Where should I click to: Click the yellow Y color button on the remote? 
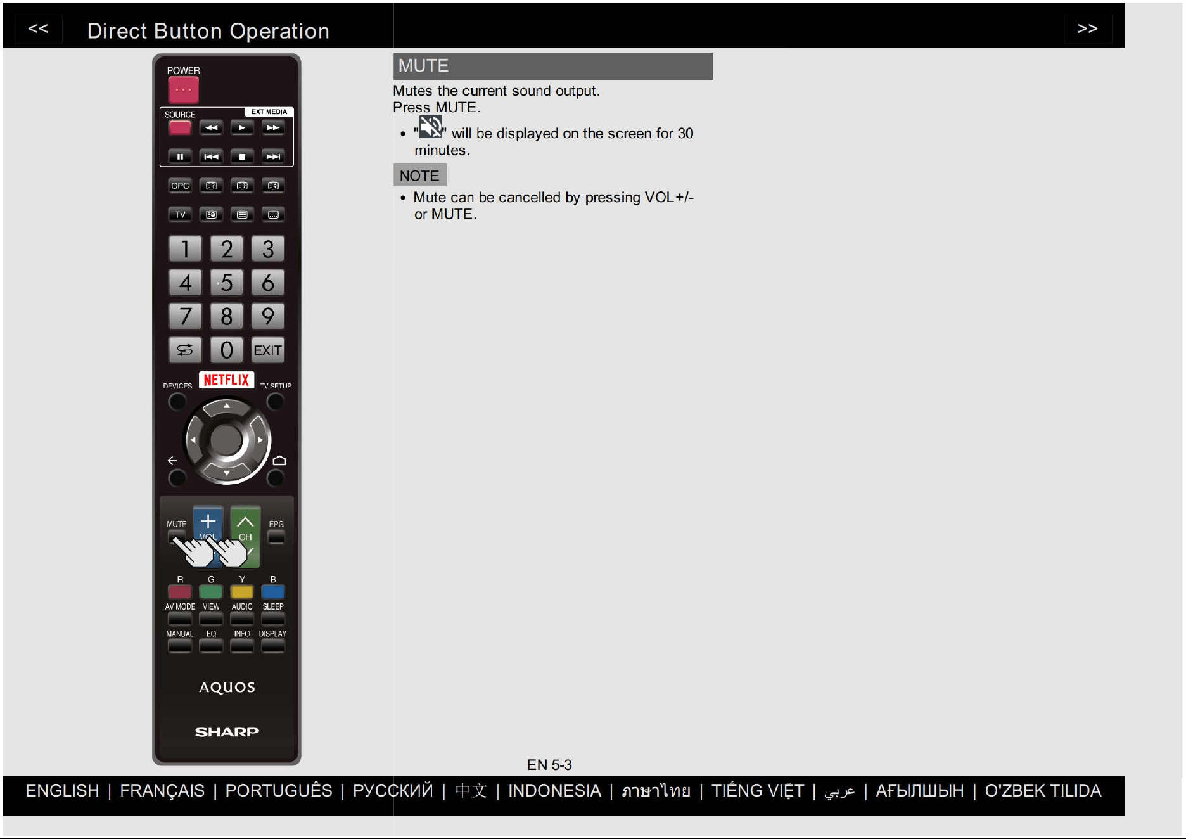click(242, 592)
